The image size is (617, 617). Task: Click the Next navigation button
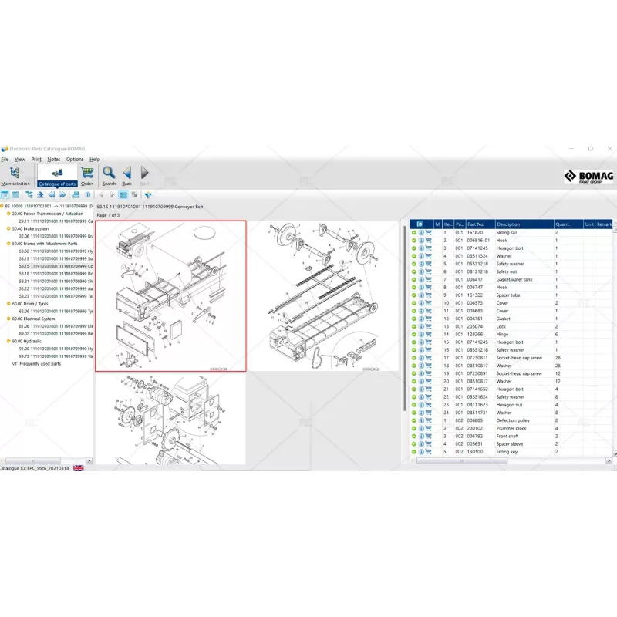pyautogui.click(x=144, y=172)
